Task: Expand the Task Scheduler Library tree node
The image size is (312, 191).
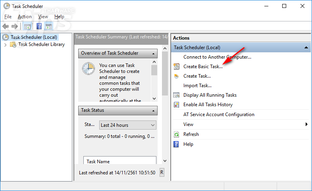Action: click(x=6, y=45)
